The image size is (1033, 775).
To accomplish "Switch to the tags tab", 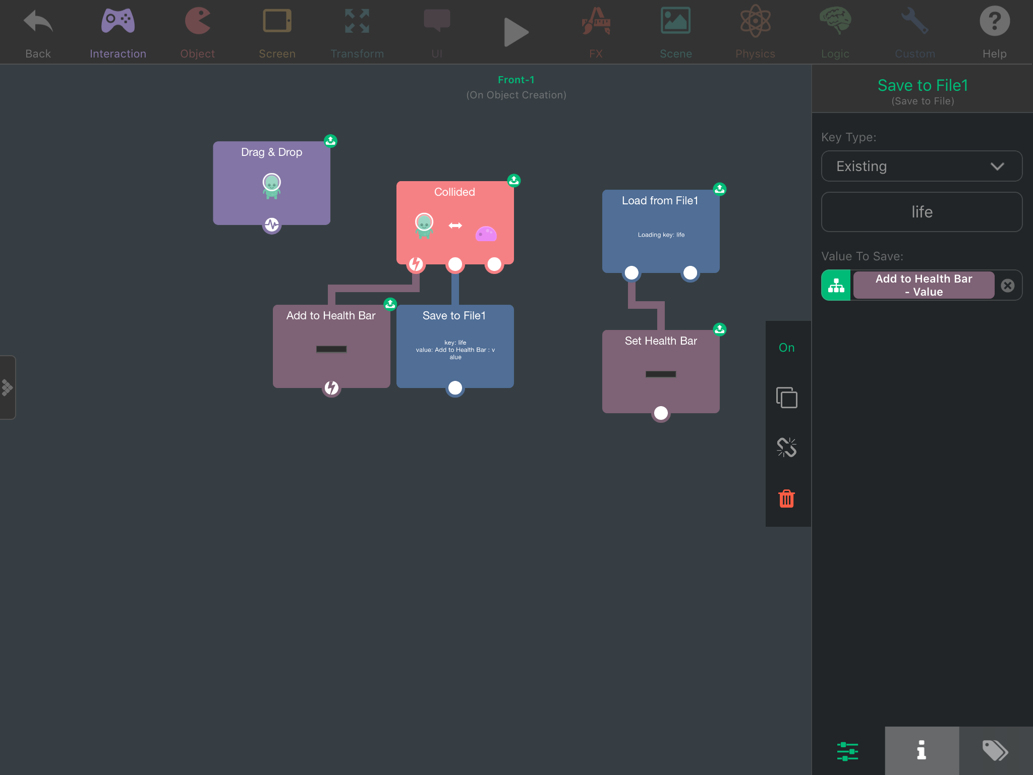I will click(995, 750).
